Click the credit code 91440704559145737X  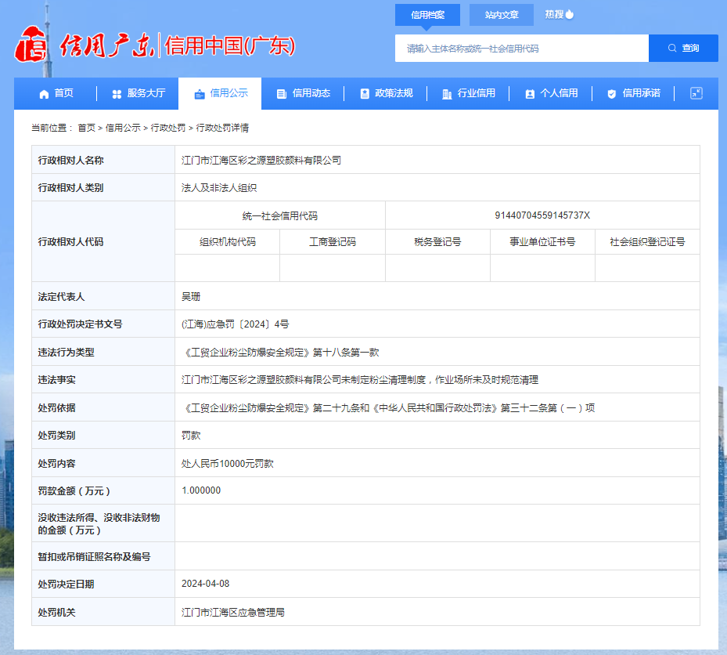point(542,215)
